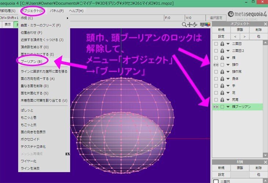Image resolution: width=268 pixels, height=183 pixels.
Task: Click lock icon on 身体 object row
Action: click(x=222, y=79)
